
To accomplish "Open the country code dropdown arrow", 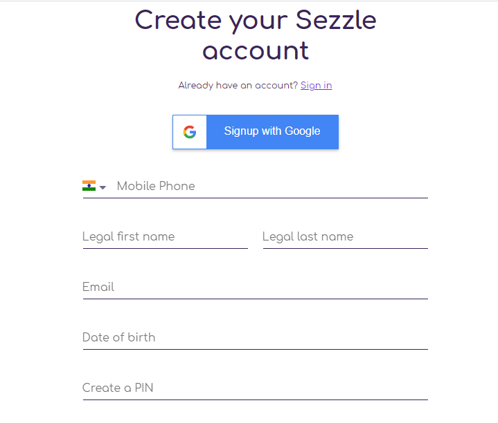I will (x=103, y=187).
